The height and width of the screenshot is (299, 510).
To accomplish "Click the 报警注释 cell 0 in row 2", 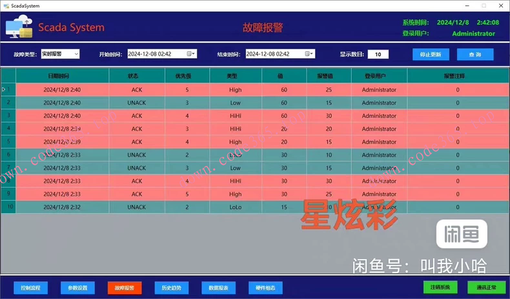I will (458, 103).
